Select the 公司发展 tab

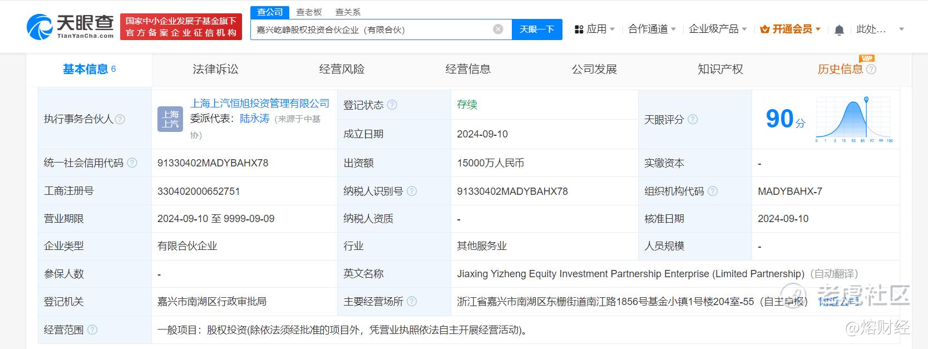(594, 69)
